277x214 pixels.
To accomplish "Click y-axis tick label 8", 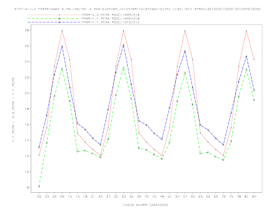I will point(28,187).
